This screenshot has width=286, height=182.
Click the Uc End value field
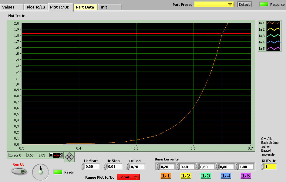137,167
